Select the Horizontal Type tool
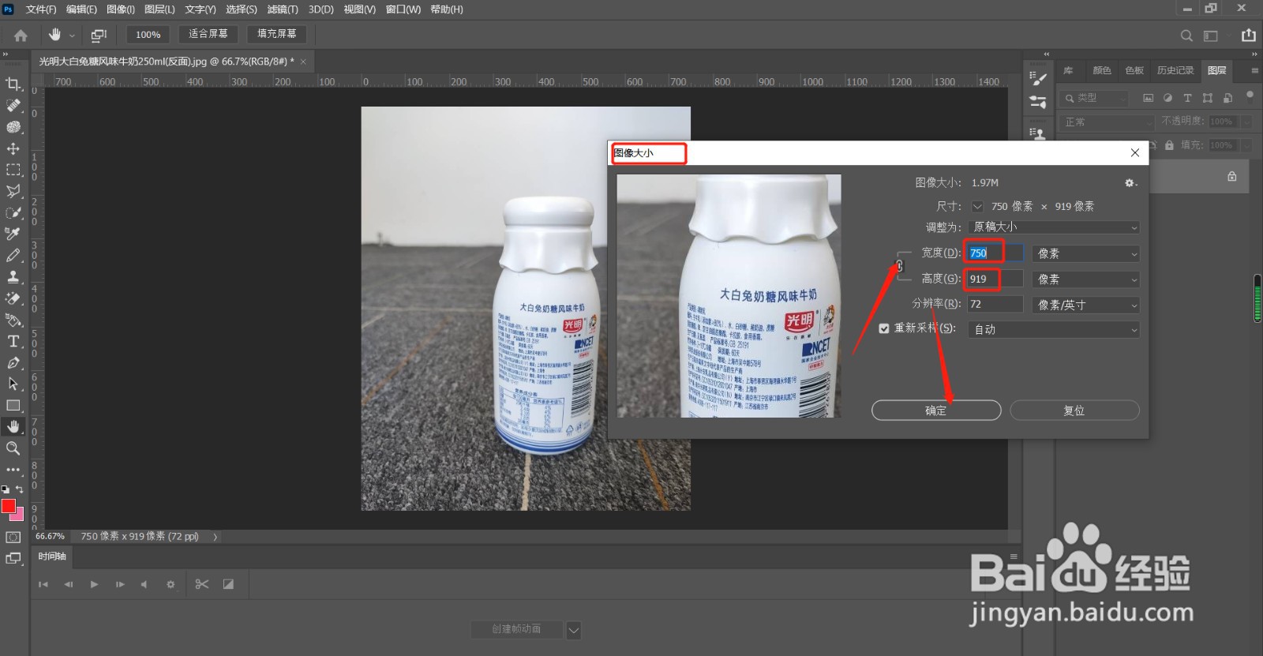The width and height of the screenshot is (1263, 656). tap(13, 341)
